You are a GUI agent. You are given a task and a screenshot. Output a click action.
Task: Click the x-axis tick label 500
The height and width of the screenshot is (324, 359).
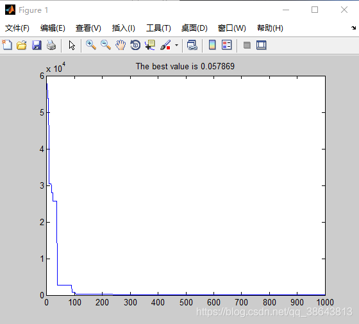coord(186,302)
